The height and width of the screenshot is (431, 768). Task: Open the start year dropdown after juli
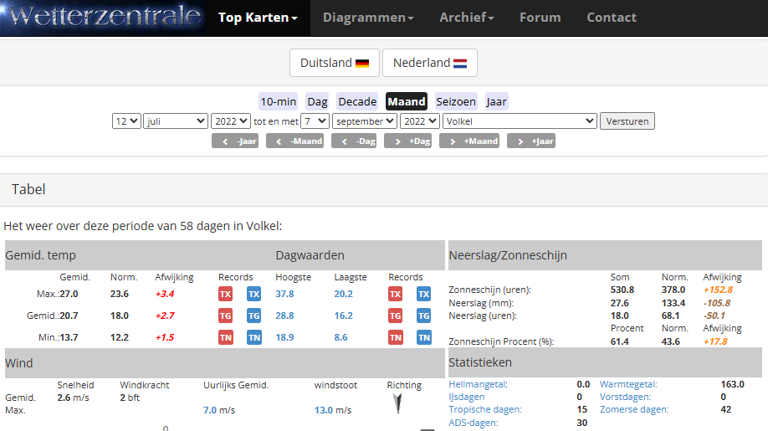[231, 121]
